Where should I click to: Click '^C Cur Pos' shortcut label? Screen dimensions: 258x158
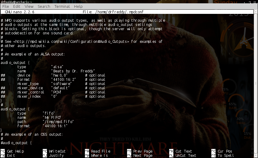click(222, 151)
